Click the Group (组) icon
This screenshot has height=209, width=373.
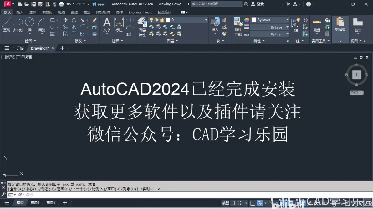pos(296,25)
